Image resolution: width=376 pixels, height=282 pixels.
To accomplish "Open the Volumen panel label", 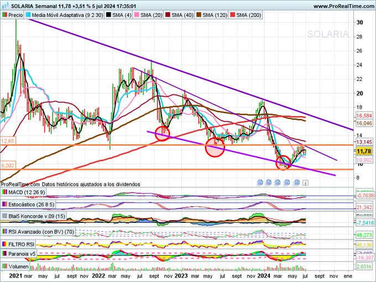I will [x=18, y=267].
